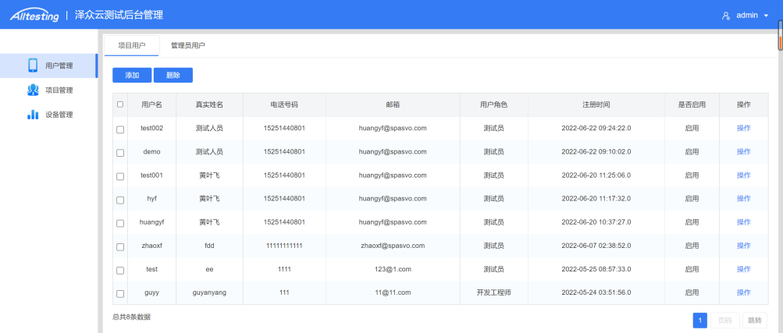This screenshot has width=783, height=333.
Task: Toggle the select-all checkbox in table header
Action: point(120,105)
